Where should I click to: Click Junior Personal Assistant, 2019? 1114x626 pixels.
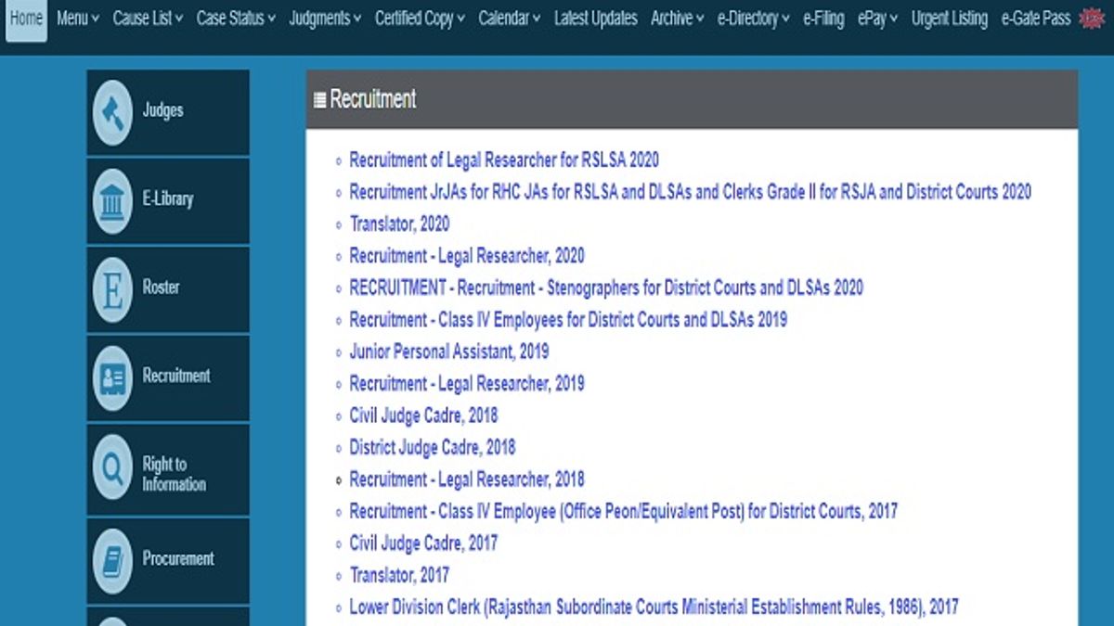pos(448,351)
